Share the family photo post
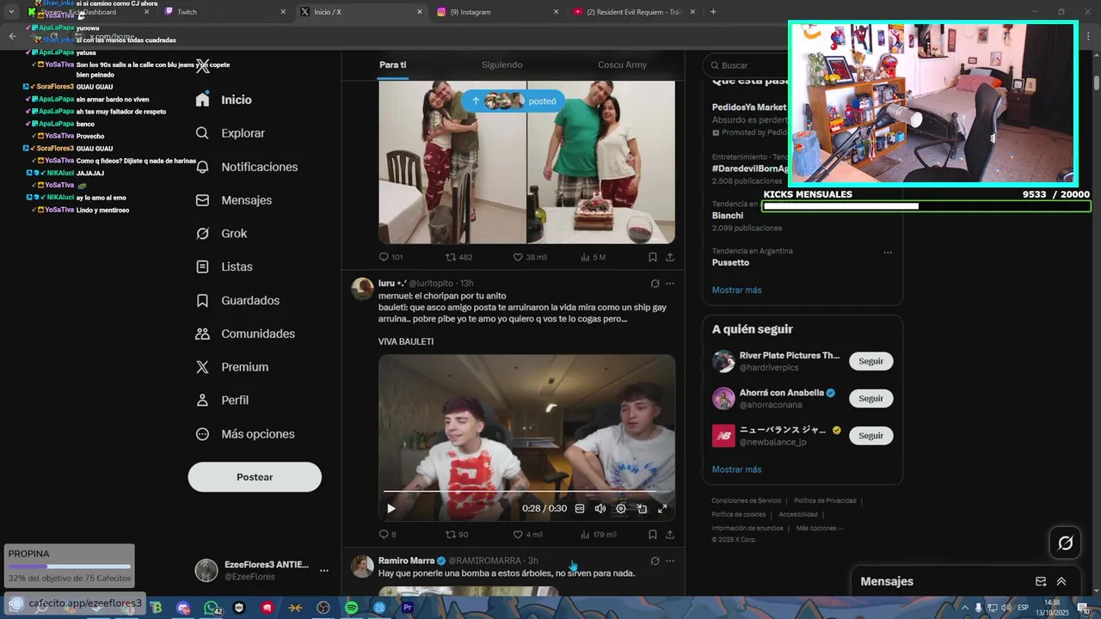1101x619 pixels. 670,257
